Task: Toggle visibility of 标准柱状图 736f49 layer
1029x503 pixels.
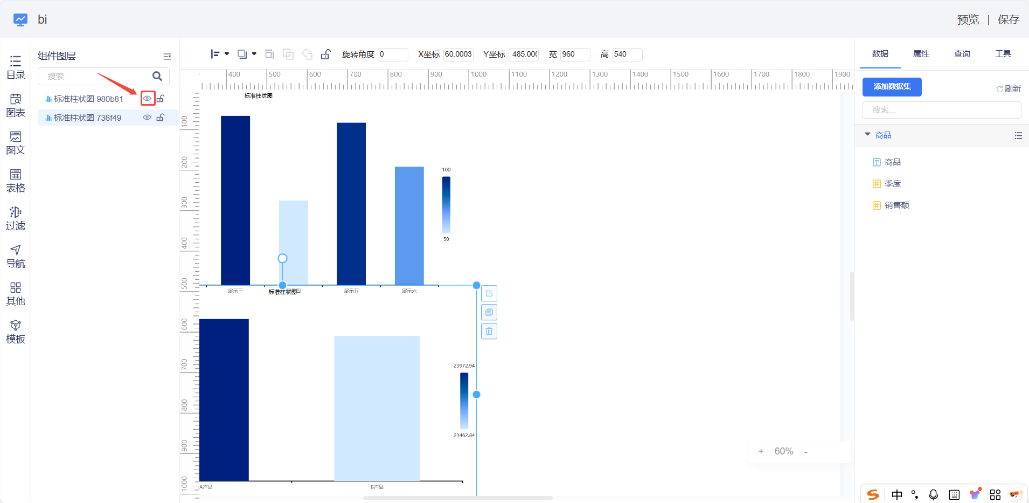Action: [147, 118]
